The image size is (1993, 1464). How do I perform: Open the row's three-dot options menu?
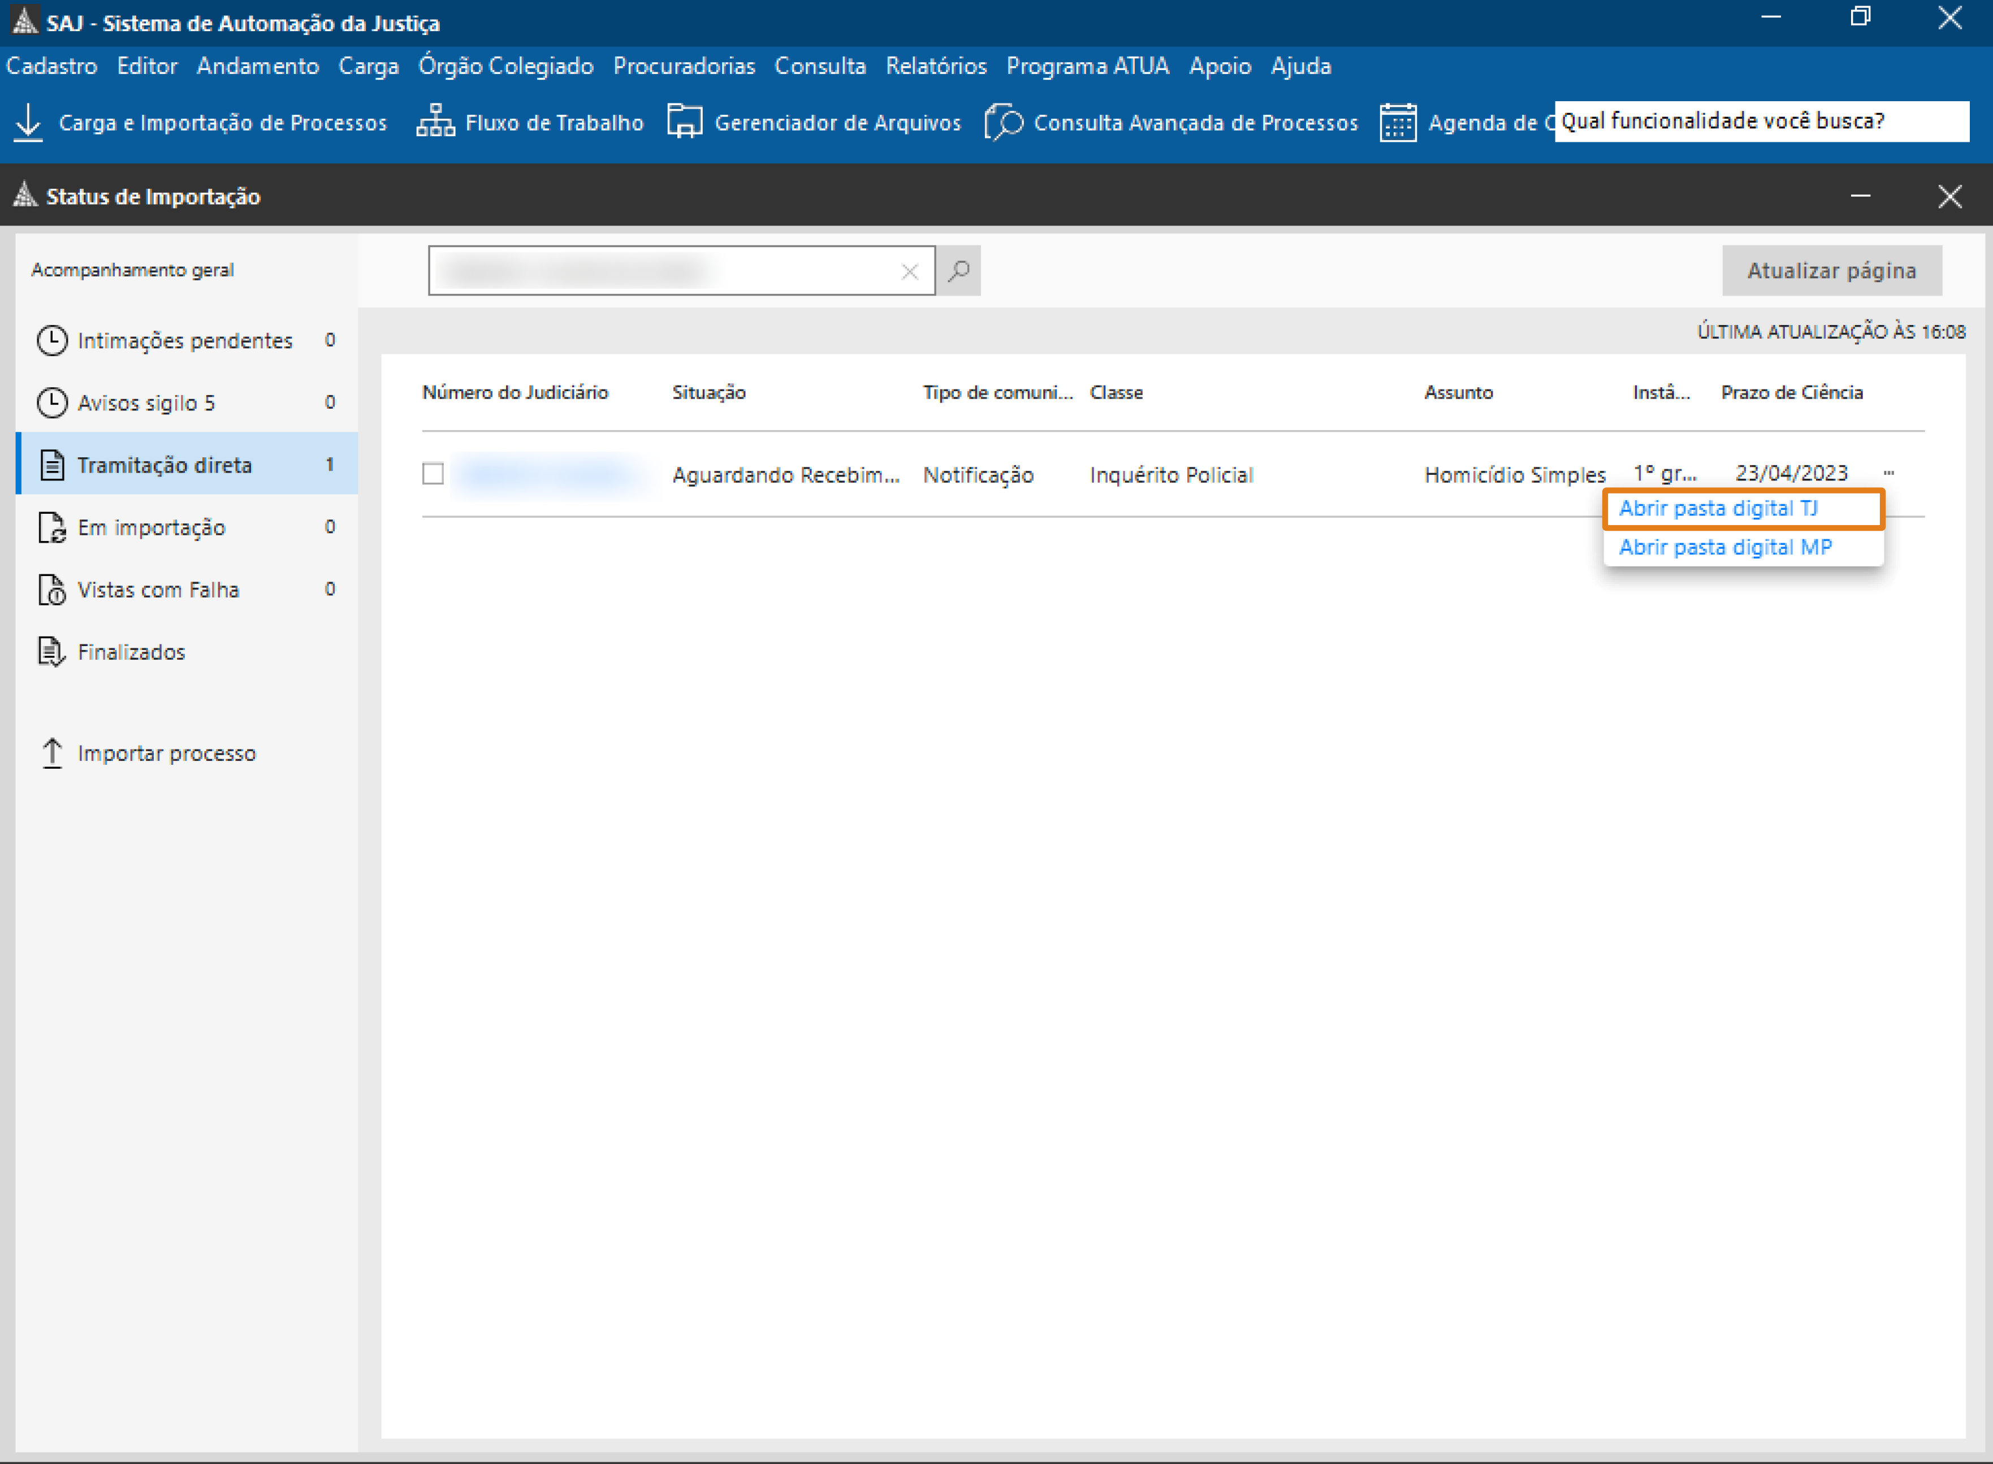tap(1888, 473)
